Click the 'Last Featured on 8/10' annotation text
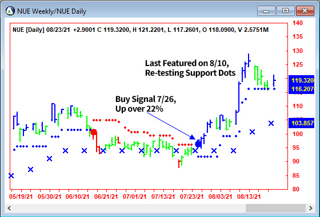This screenshot has height=217, width=320. pyautogui.click(x=187, y=63)
